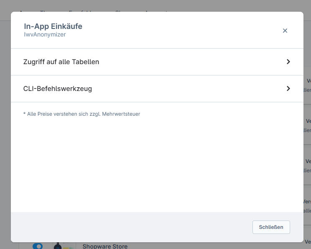Switch to the Empfehlungen tab behind dialog
The width and height of the screenshot is (311, 249).
tap(88, 10)
